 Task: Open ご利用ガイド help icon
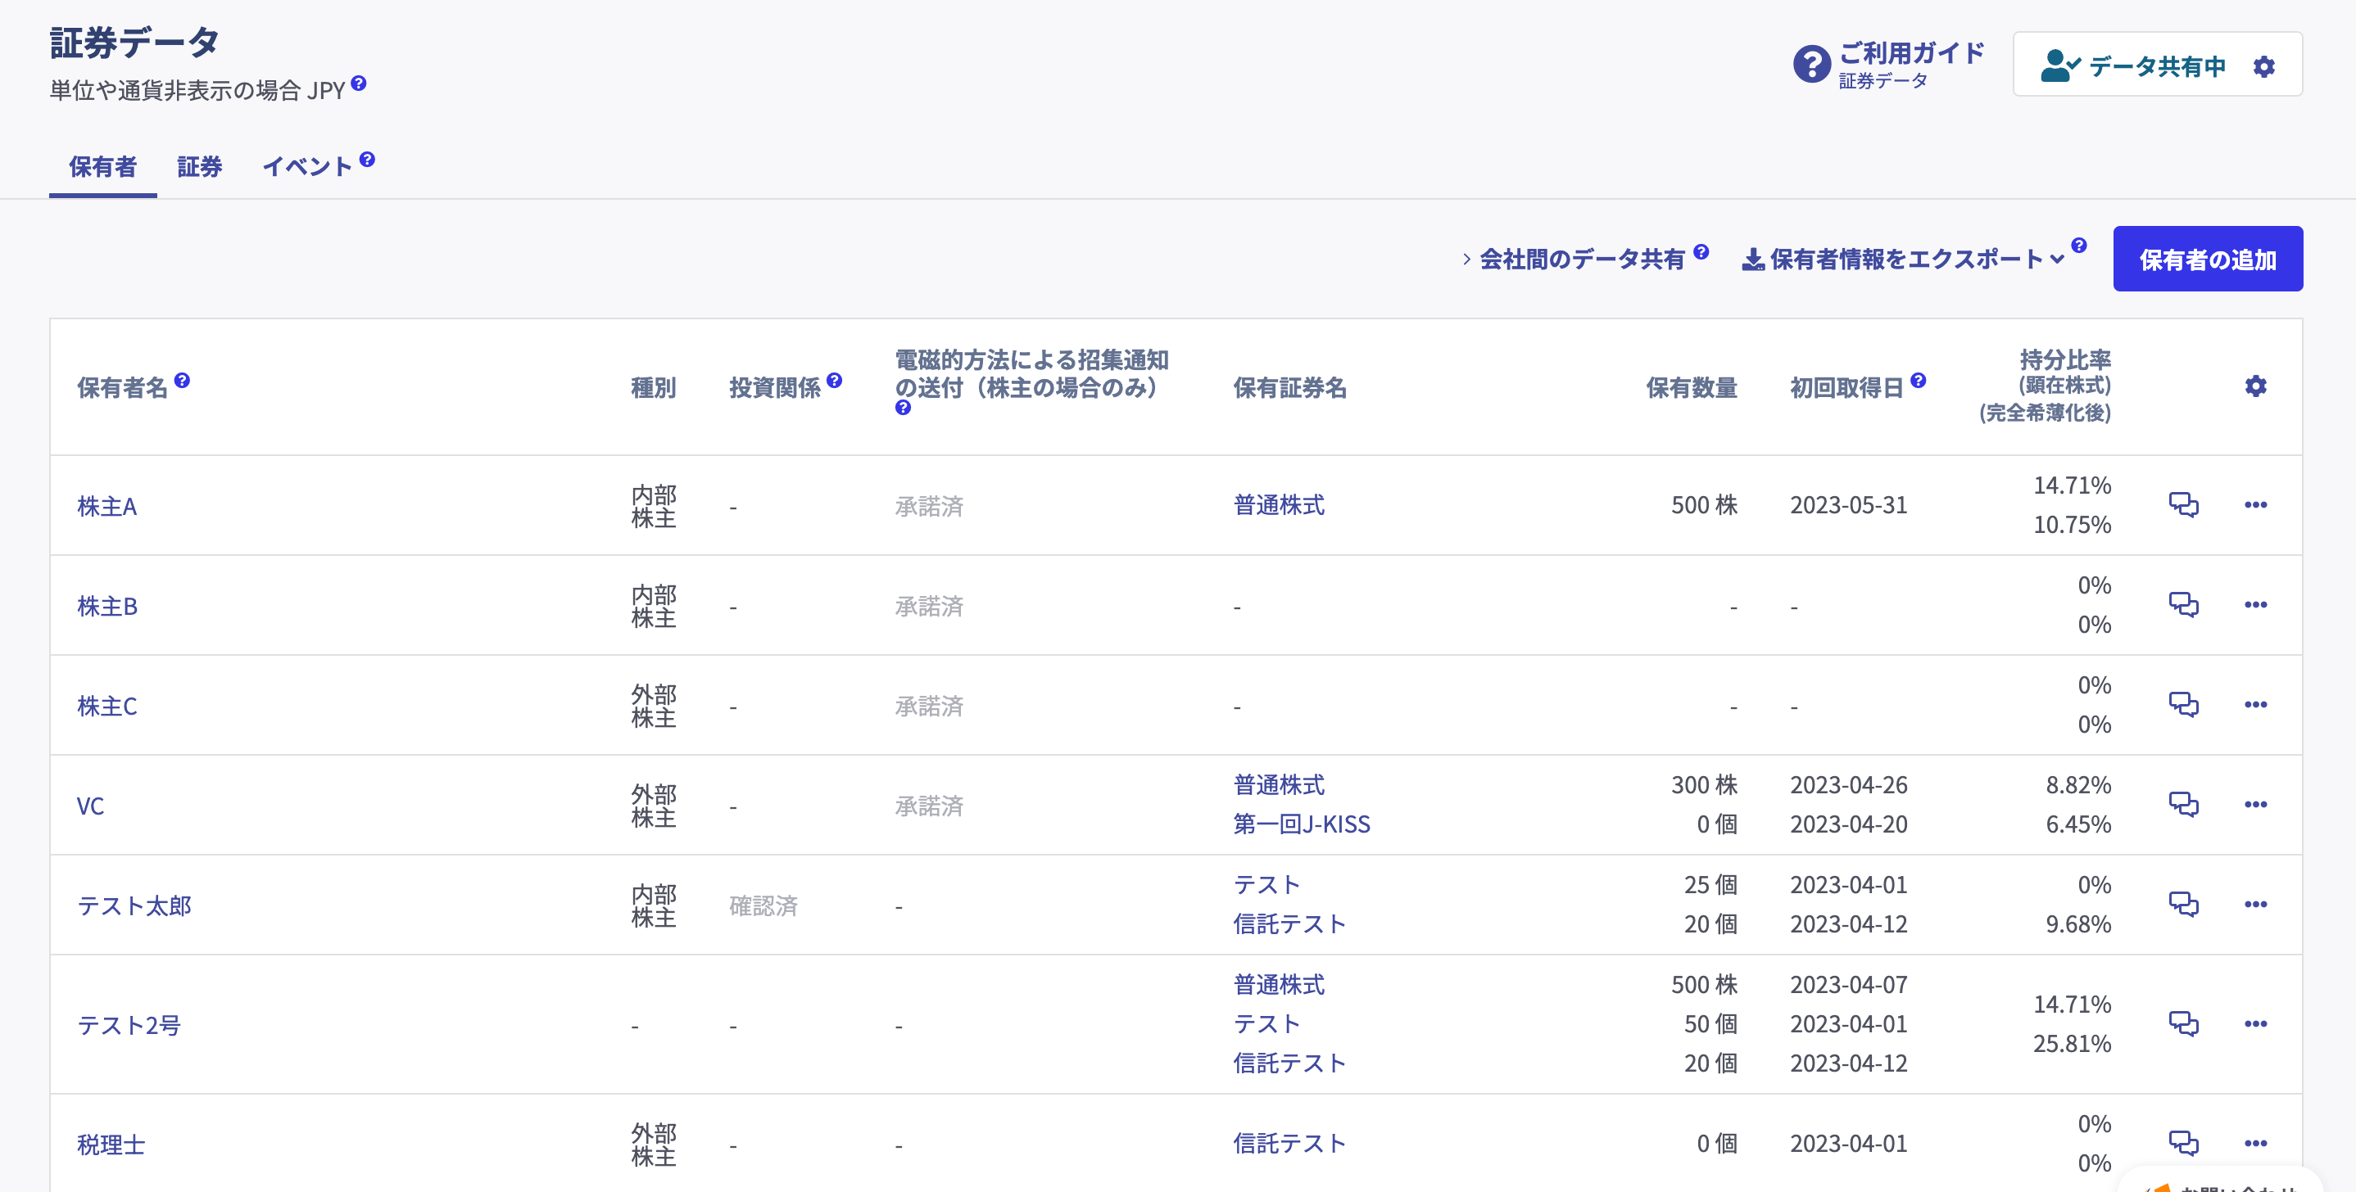(x=1811, y=65)
